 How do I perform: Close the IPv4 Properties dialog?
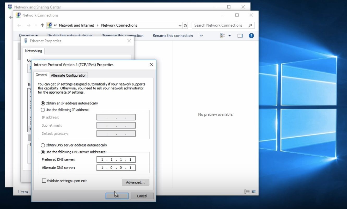point(151,65)
